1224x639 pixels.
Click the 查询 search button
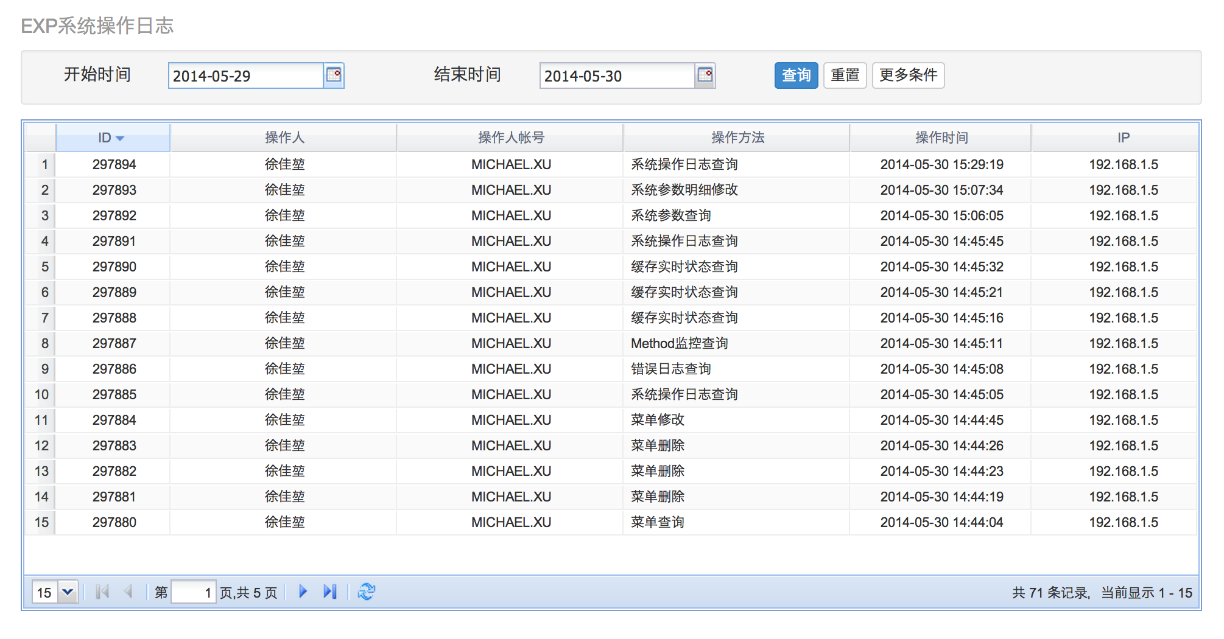(x=795, y=75)
